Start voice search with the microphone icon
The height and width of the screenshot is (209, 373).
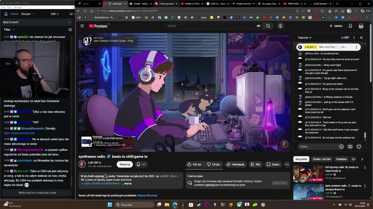click(x=280, y=26)
